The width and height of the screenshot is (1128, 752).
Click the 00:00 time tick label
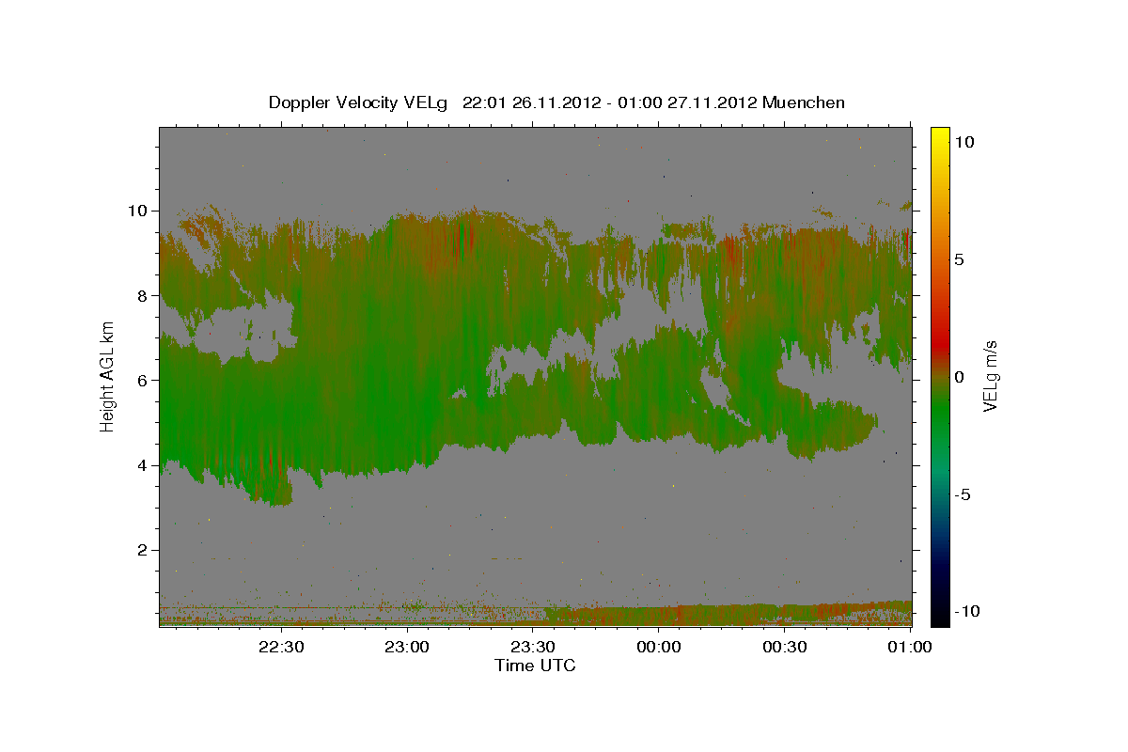[659, 647]
